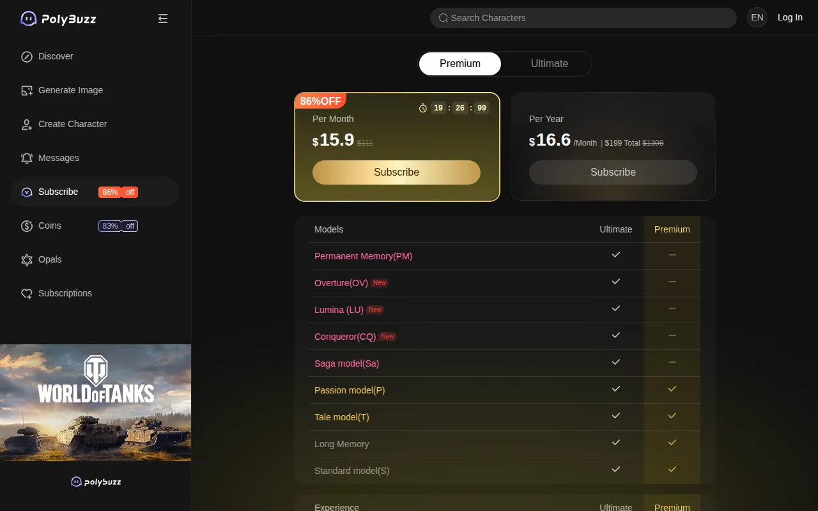Open Messages from the sidebar
The image size is (818, 511).
point(95,158)
